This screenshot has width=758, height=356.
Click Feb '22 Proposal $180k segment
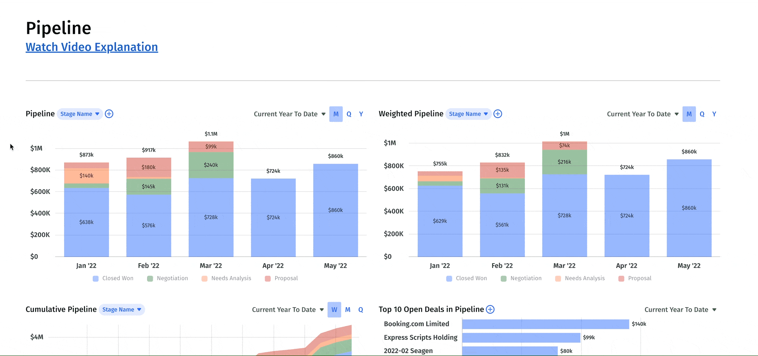149,167
